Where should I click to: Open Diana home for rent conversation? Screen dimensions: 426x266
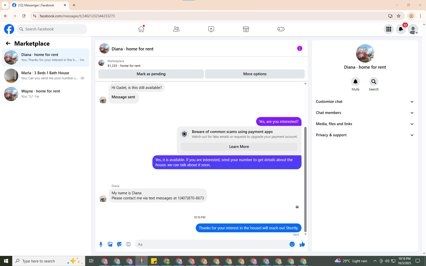(x=46, y=58)
